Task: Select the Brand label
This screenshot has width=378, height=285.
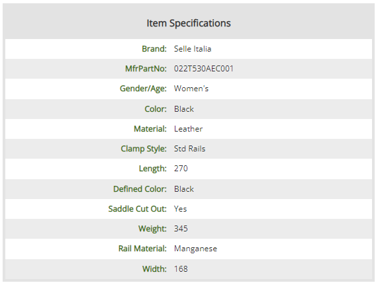Action: [154, 49]
